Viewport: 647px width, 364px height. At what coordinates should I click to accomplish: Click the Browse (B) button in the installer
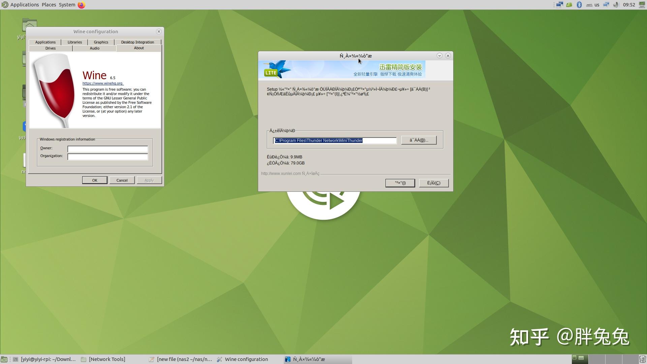(418, 140)
